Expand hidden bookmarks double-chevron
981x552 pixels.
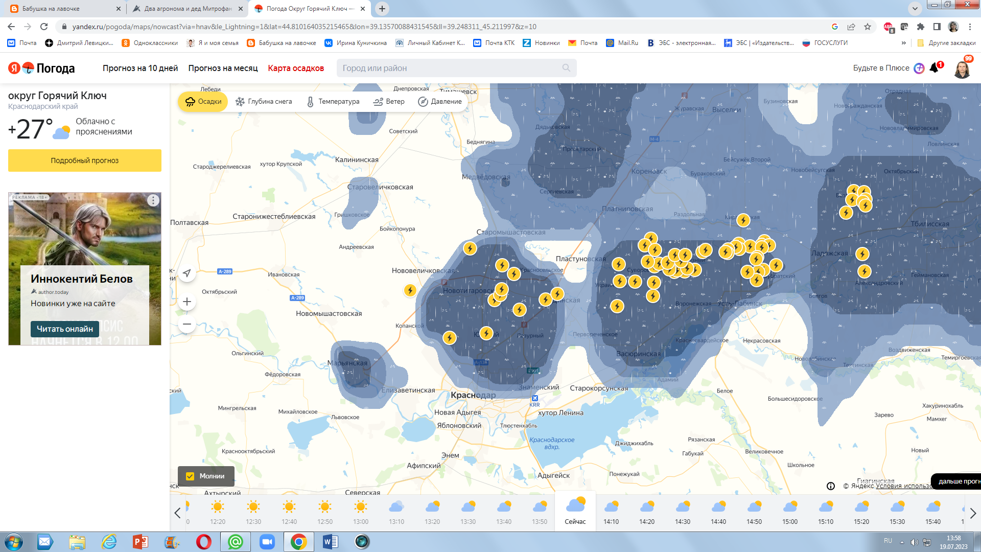pos(904,43)
